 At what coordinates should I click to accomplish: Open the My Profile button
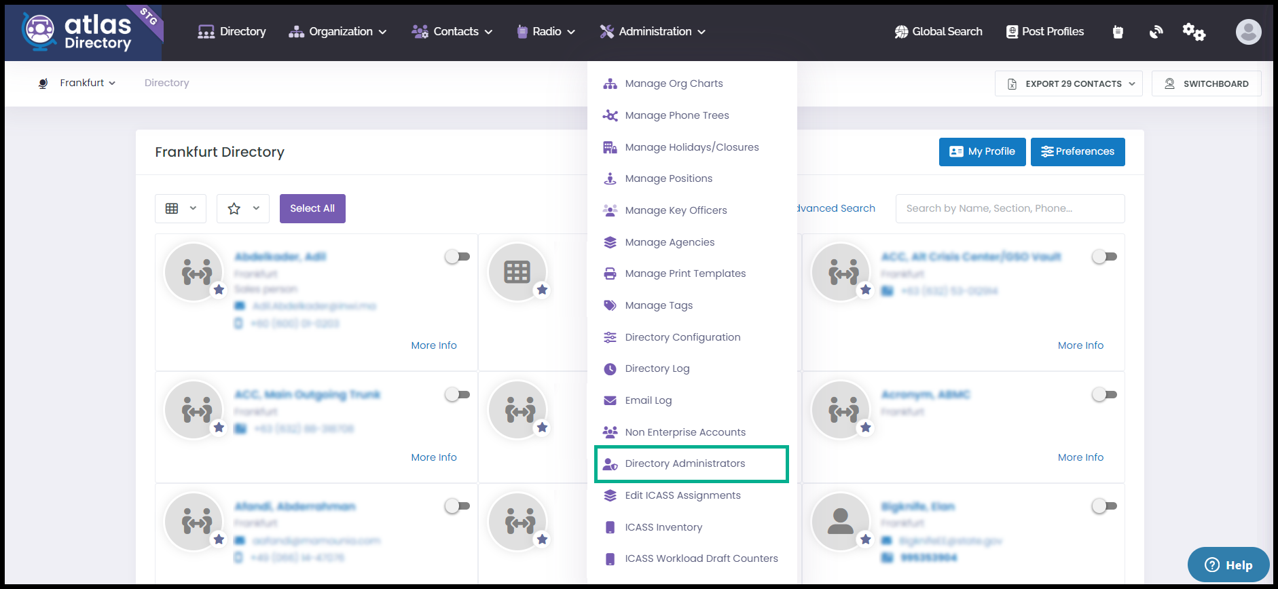point(982,152)
